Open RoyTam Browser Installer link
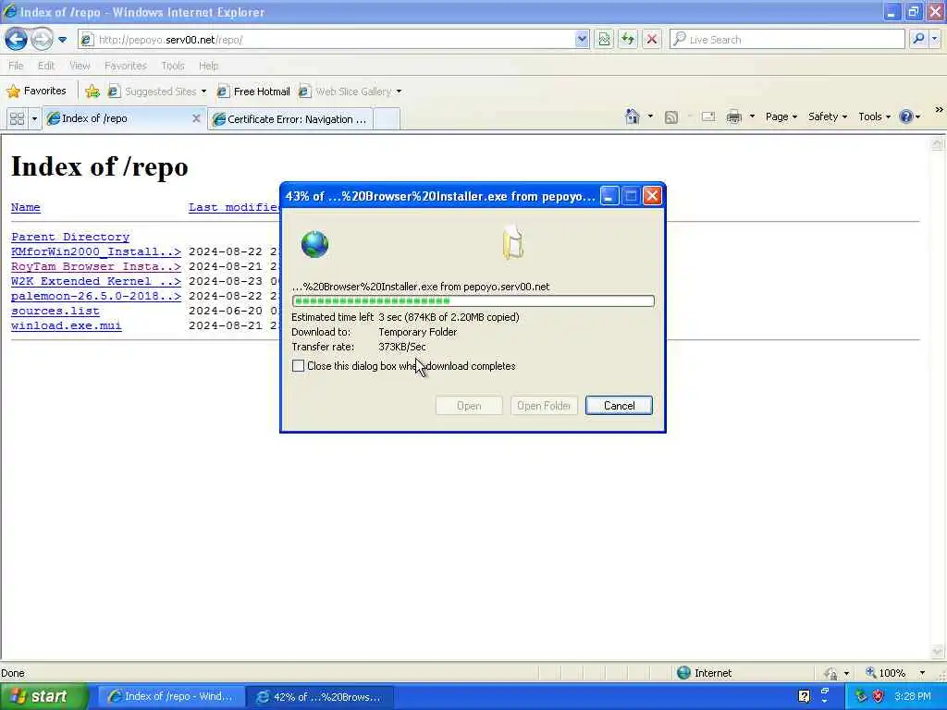This screenshot has height=710, width=947. [x=96, y=266]
